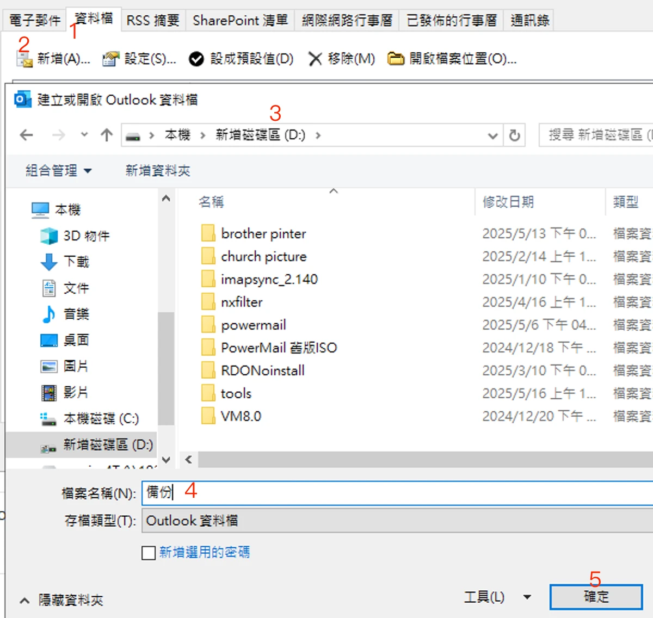Image resolution: width=653 pixels, height=618 pixels.
Task: Click the file list scroll left arrow
Action: pos(188,460)
